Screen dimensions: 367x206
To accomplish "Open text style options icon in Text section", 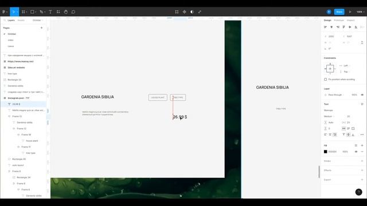I will [362, 104].
